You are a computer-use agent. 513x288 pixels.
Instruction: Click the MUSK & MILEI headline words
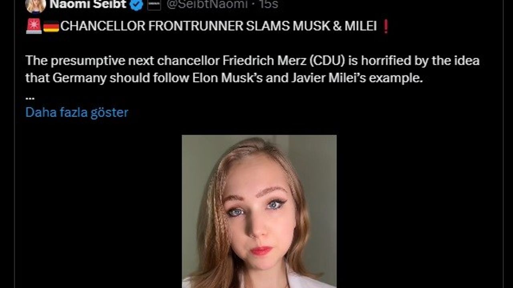pyautogui.click(x=335, y=26)
